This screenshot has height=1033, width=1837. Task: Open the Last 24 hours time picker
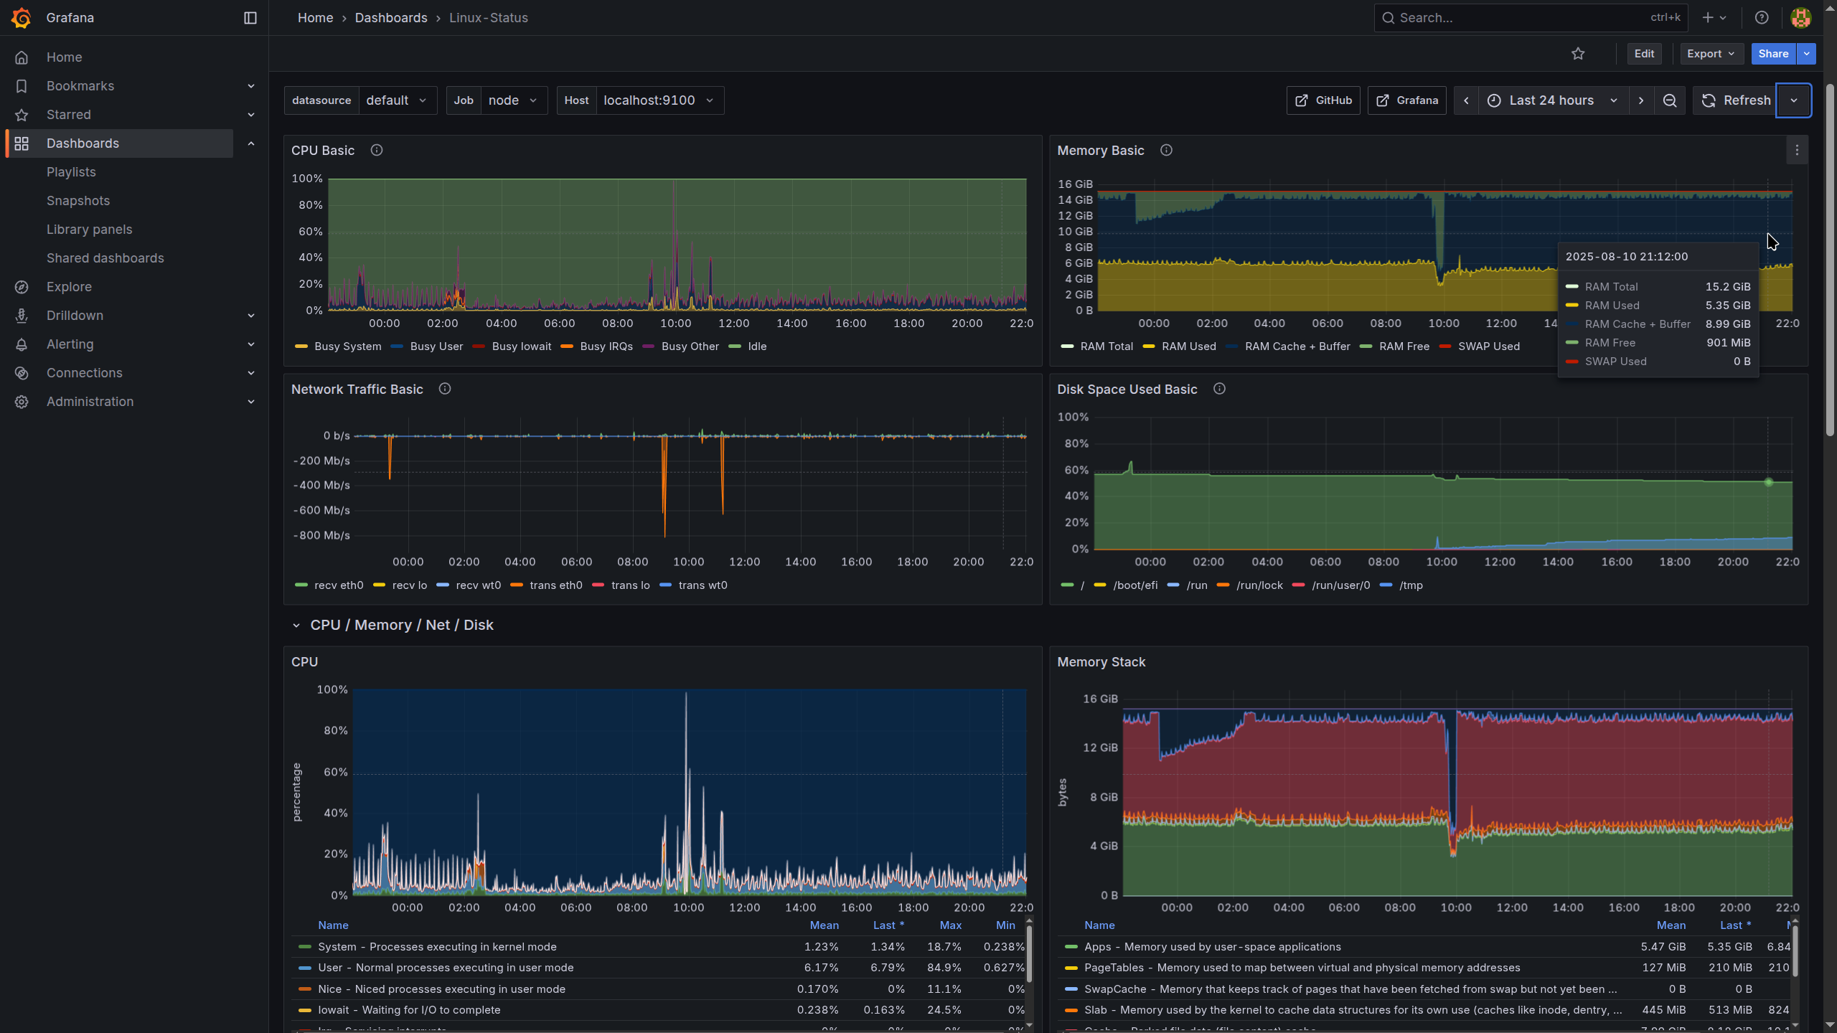[x=1554, y=100]
